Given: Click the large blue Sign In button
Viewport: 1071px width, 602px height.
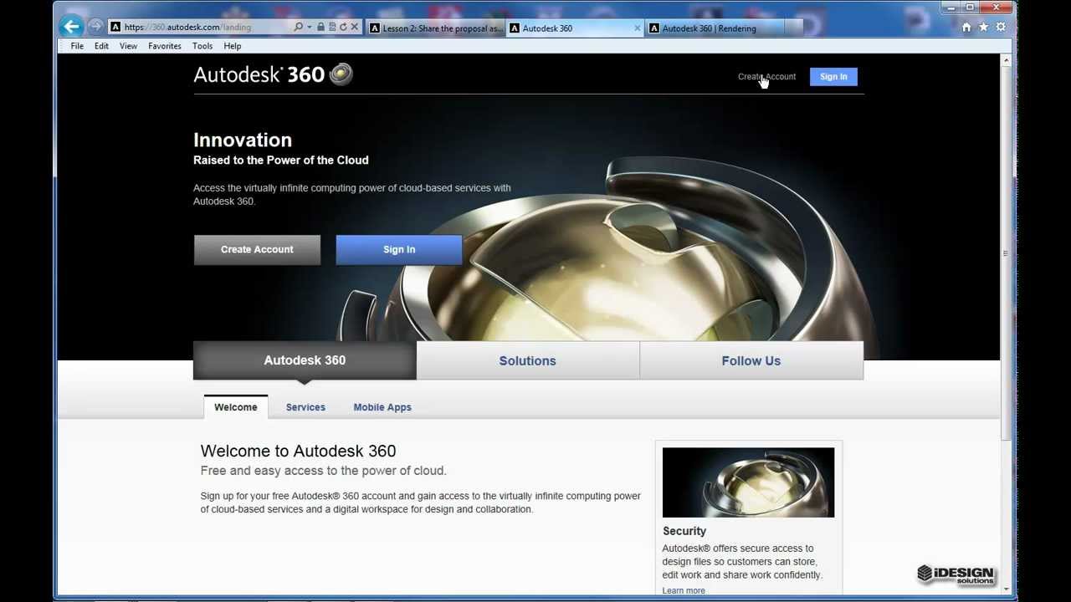Looking at the screenshot, I should point(399,249).
